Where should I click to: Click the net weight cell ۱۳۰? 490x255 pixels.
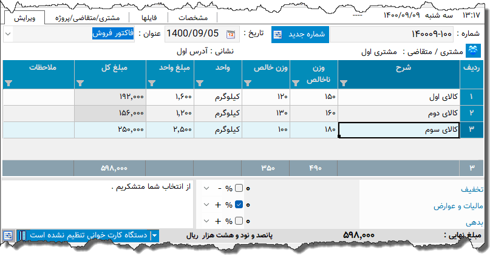point(266,113)
